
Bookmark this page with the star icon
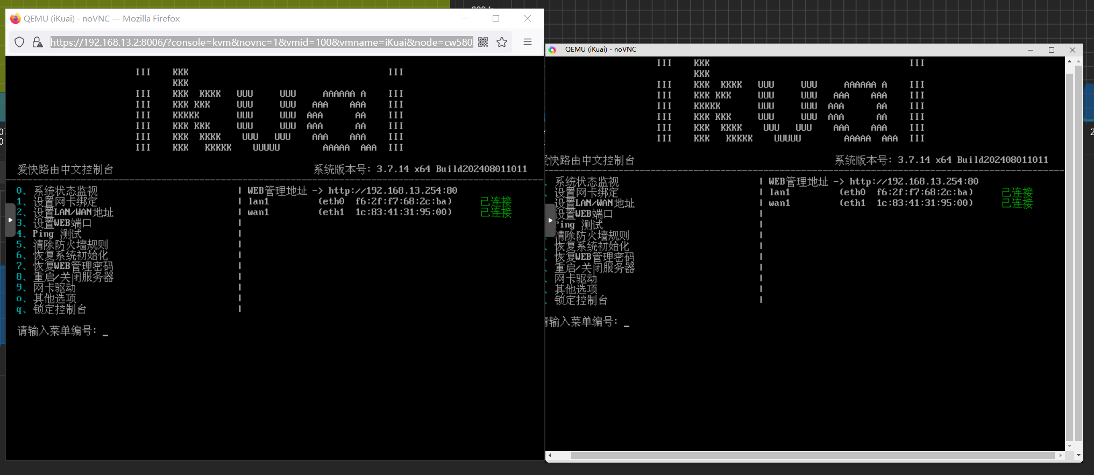point(502,42)
